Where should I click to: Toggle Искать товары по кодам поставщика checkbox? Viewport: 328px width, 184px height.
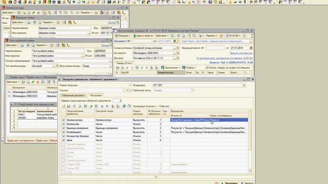pyautogui.click(x=207, y=67)
